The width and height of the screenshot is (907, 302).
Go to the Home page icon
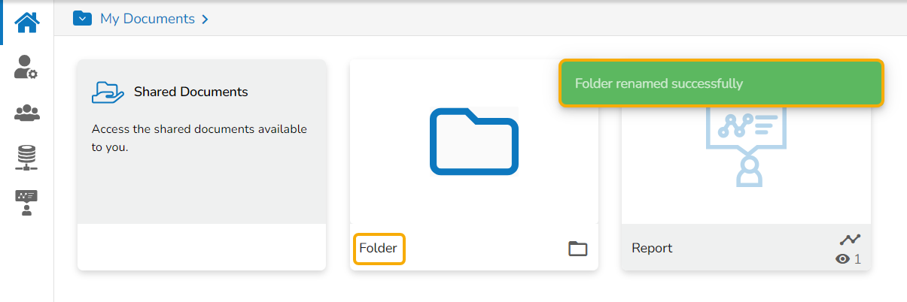(27, 23)
